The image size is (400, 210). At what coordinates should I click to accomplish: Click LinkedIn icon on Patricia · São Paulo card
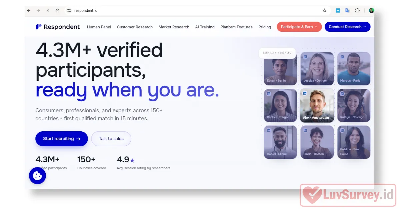(x=342, y=130)
